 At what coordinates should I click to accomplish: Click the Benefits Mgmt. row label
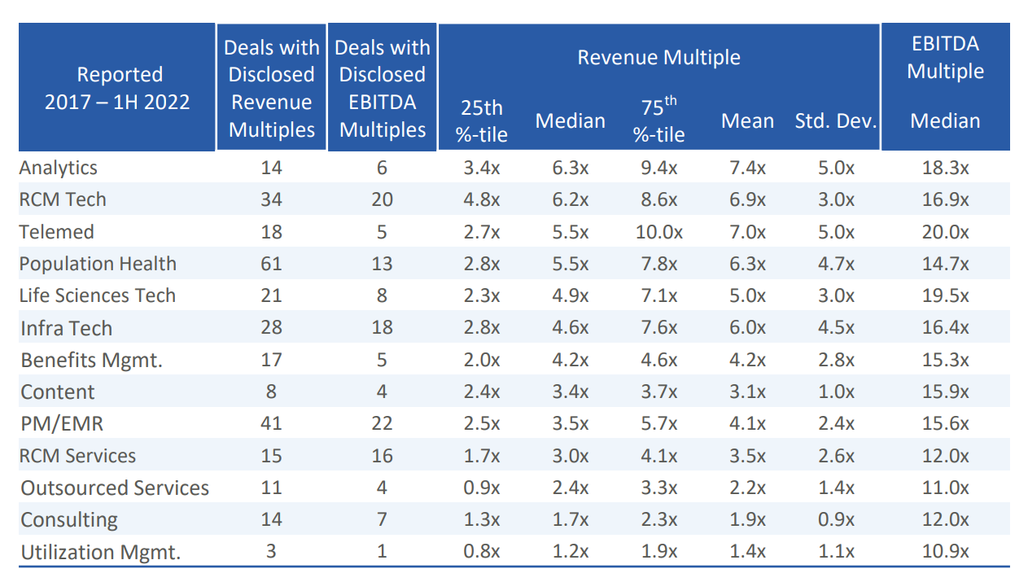point(91,360)
